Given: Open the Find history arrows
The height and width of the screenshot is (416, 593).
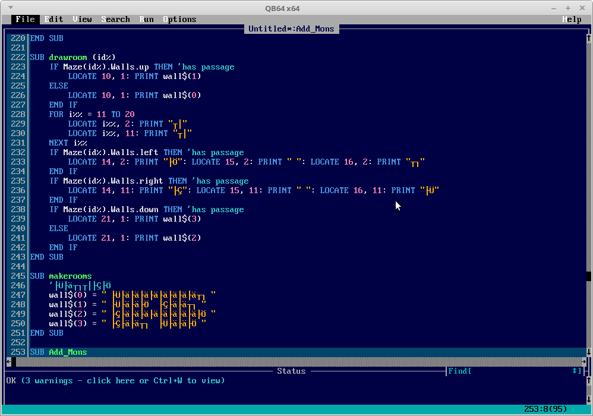Looking at the screenshot, I should pyautogui.click(x=576, y=371).
